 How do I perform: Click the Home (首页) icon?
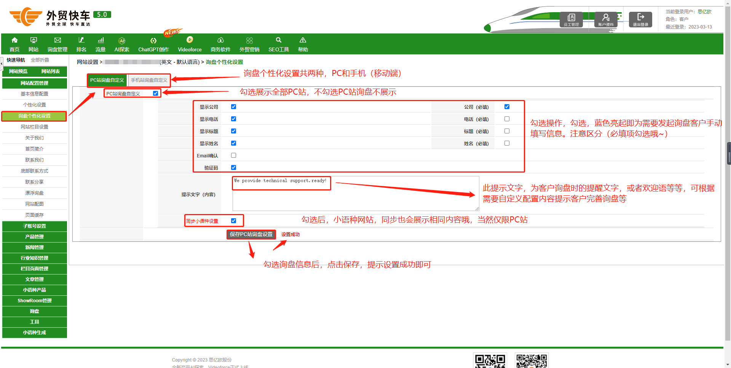[x=14, y=40]
